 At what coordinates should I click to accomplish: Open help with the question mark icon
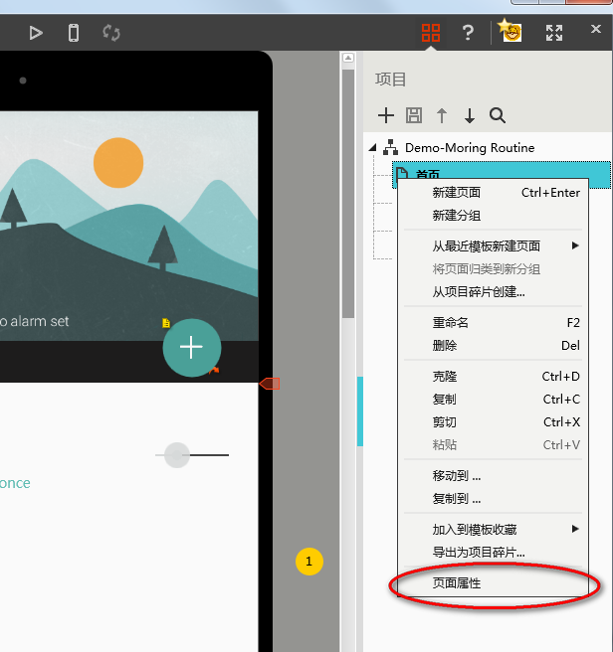[x=468, y=33]
